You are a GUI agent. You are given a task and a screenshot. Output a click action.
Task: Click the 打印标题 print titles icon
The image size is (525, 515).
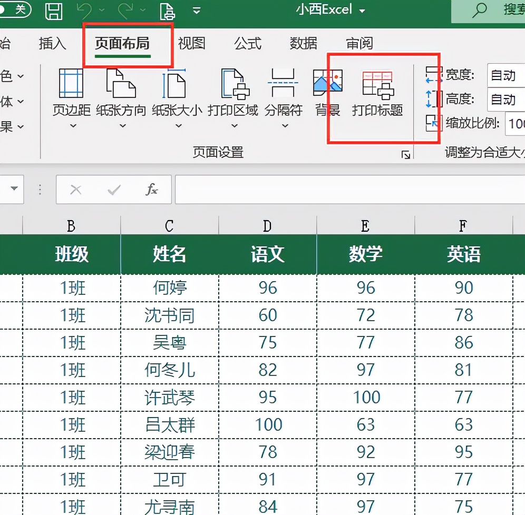[x=378, y=85]
